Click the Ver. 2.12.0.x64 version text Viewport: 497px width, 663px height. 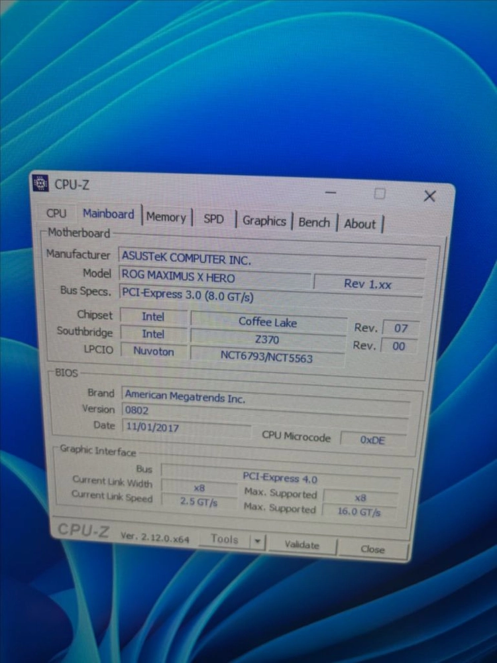[154, 537]
